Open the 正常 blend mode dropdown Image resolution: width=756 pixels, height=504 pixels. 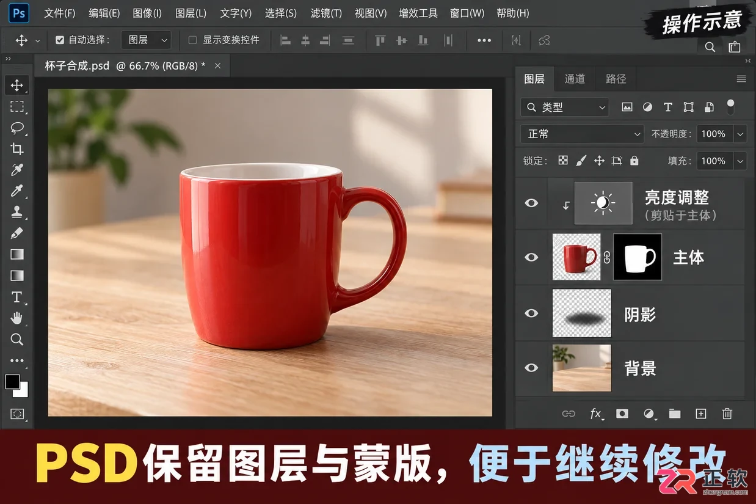click(583, 134)
